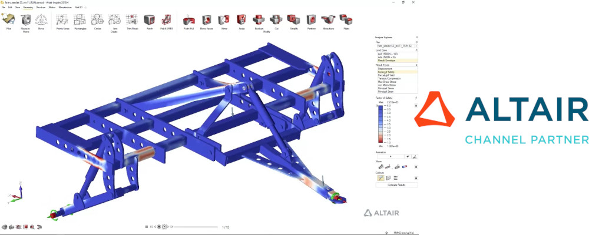Switch to the Structure ribbon tab
589x235 pixels.
[41, 7]
